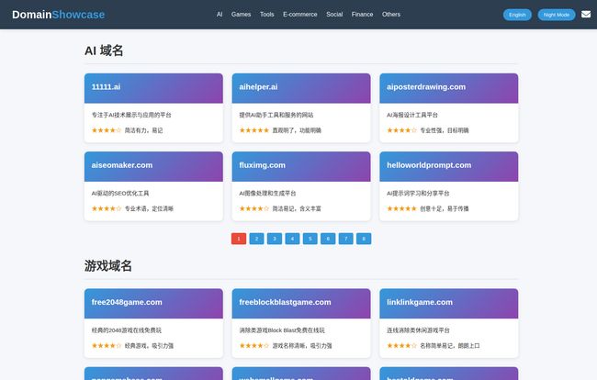597x380 pixels.
Task: Open fluximg.com domain card
Action: 301,186
